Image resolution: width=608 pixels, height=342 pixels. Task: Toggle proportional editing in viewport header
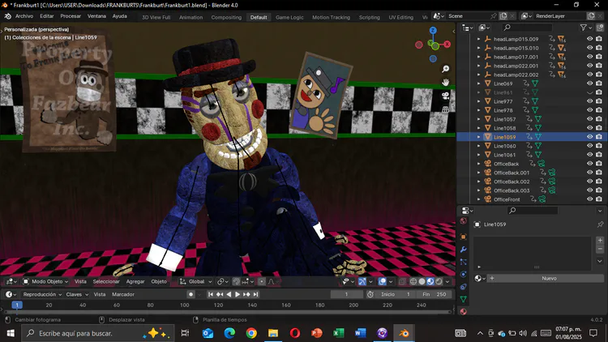[262, 281]
